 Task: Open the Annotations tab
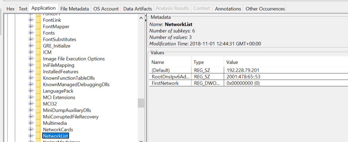(228, 8)
